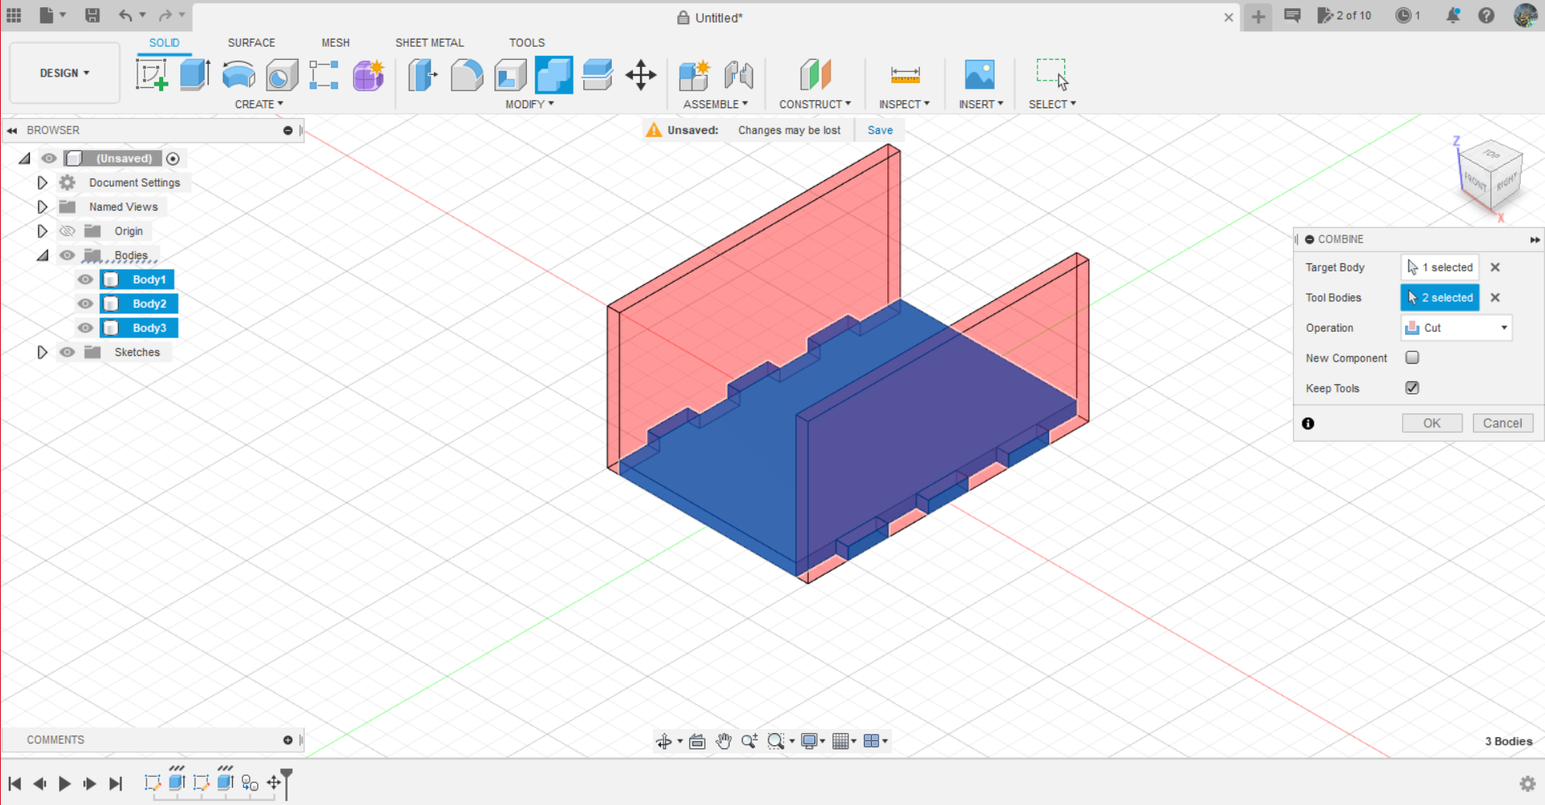Screen dimensions: 1545x805
Task: Open the DESIGN workspace dropdown
Action: [x=65, y=73]
